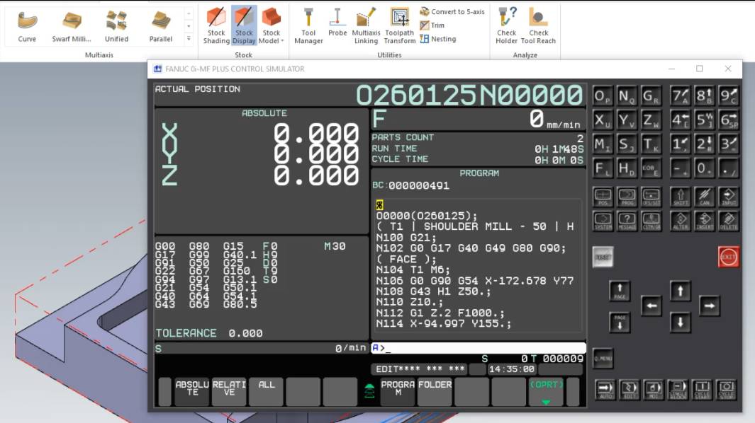Click the M/I address key

tap(603, 144)
